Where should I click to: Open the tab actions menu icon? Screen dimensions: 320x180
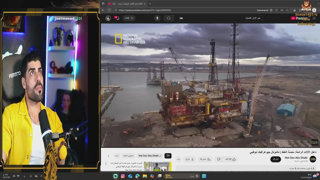click(x=103, y=4)
